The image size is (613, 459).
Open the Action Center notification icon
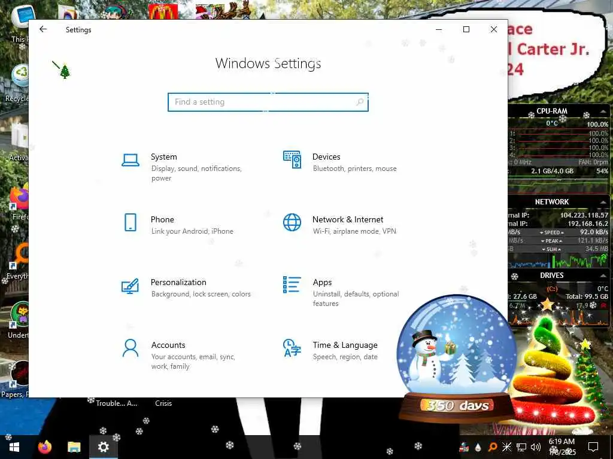593,447
